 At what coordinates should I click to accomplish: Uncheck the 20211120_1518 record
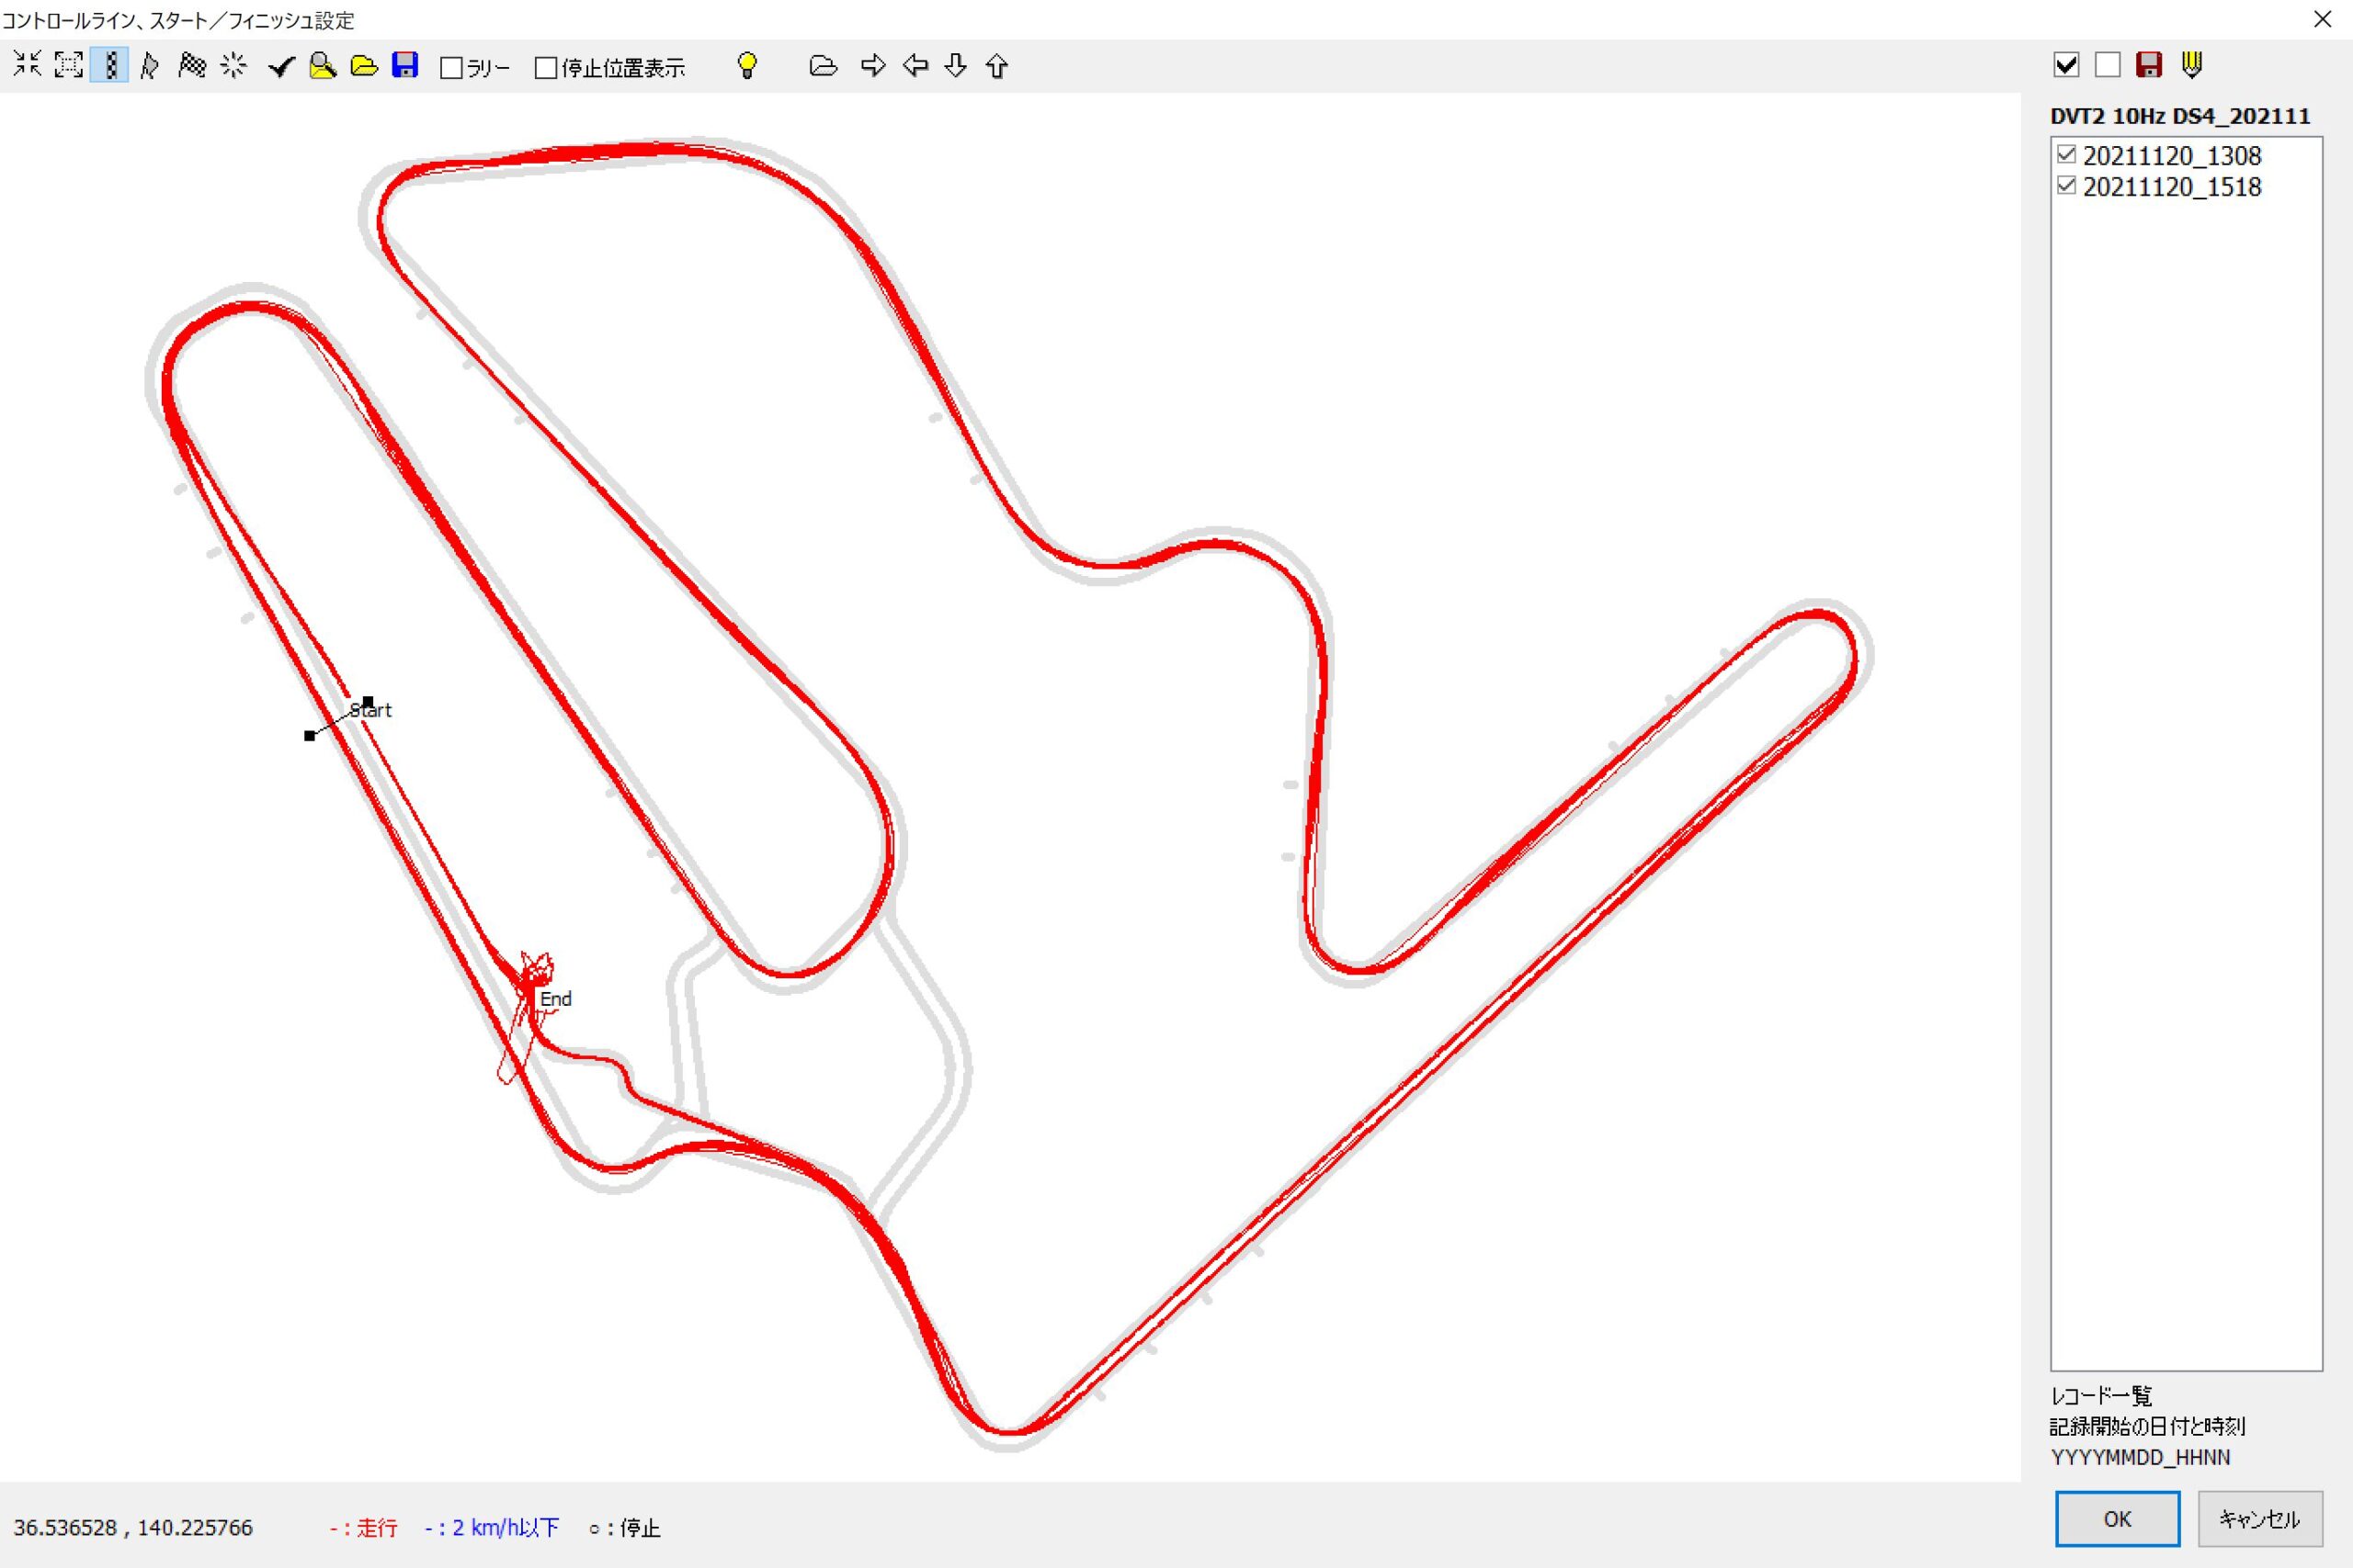coord(2066,186)
